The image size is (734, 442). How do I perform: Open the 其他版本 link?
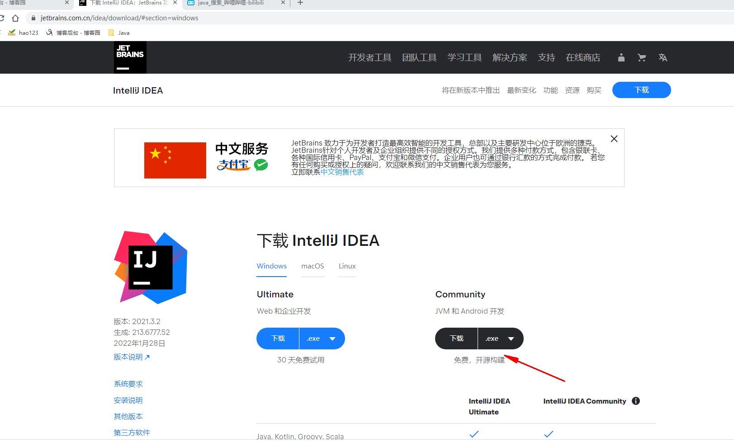coord(128,417)
